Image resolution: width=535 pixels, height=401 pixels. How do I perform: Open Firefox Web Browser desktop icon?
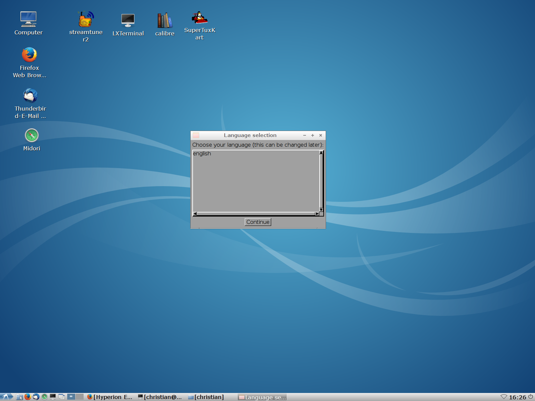[x=29, y=55]
